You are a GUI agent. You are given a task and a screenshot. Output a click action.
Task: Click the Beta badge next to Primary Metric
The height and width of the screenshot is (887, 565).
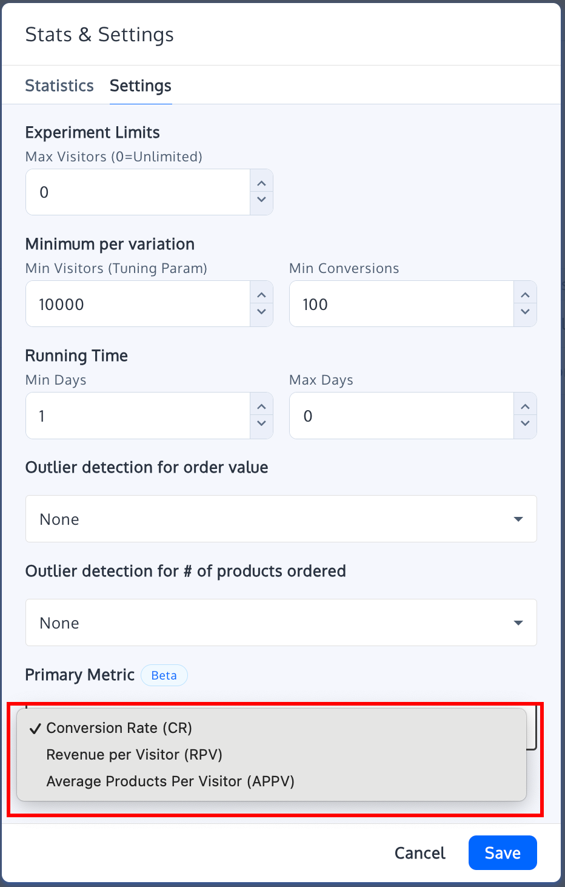click(164, 675)
